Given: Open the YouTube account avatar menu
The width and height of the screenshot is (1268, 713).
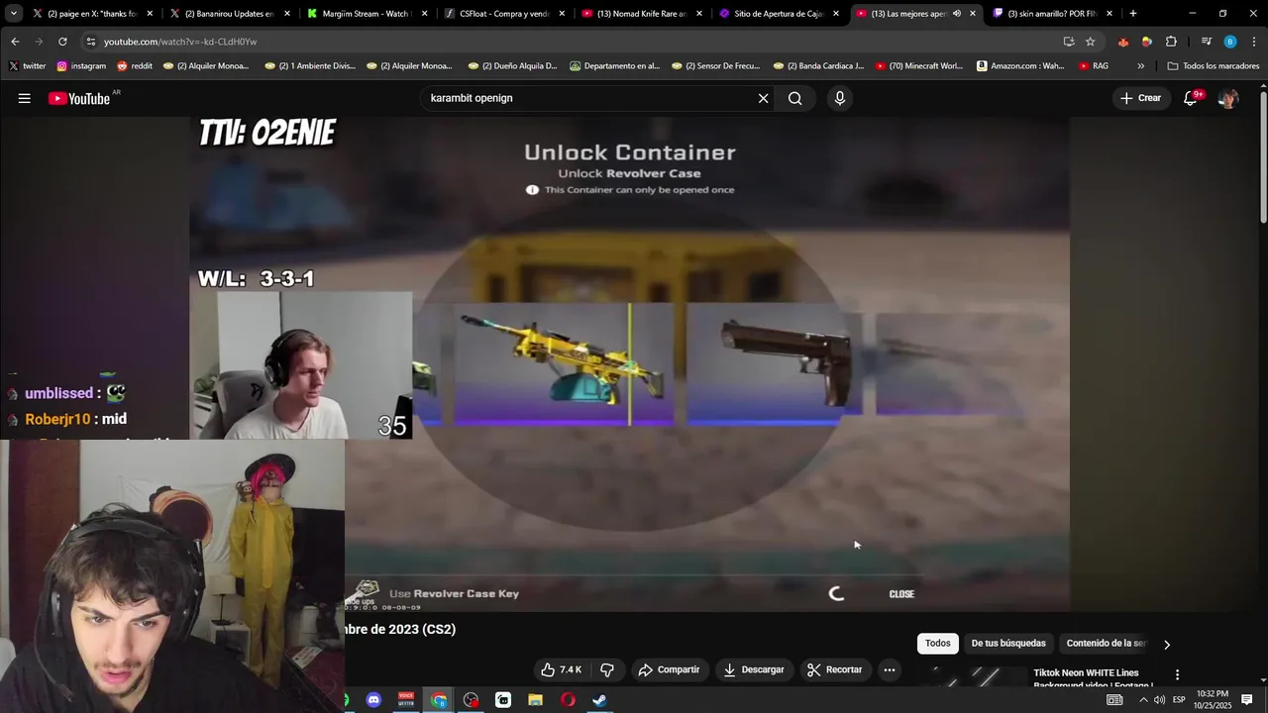Looking at the screenshot, I should tap(1228, 98).
